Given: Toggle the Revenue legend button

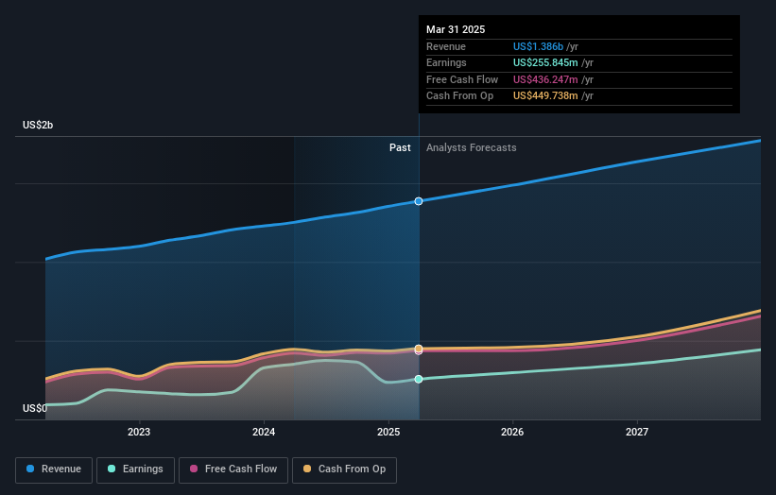Looking at the screenshot, I should click(x=54, y=469).
